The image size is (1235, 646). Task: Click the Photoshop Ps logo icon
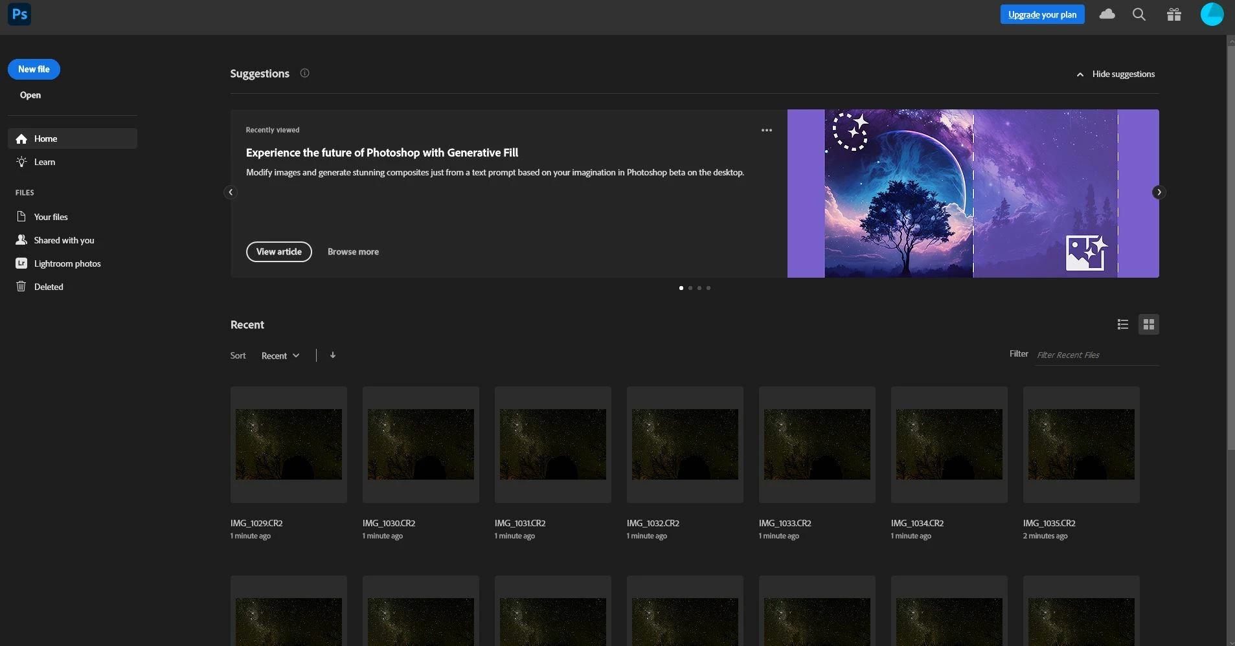coord(19,14)
